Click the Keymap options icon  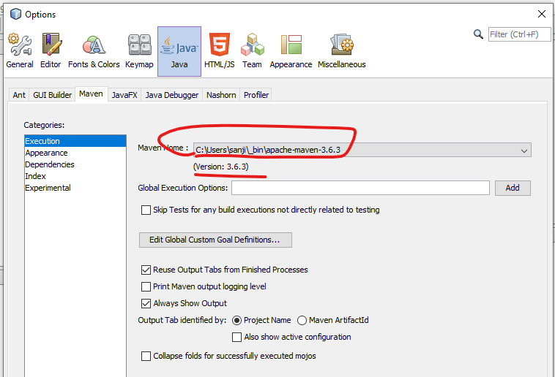click(x=139, y=50)
